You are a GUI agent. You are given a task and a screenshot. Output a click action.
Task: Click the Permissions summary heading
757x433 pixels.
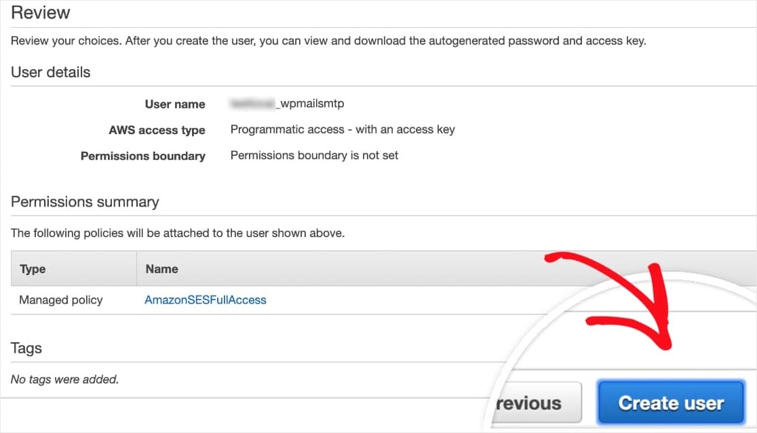pyautogui.click(x=85, y=202)
